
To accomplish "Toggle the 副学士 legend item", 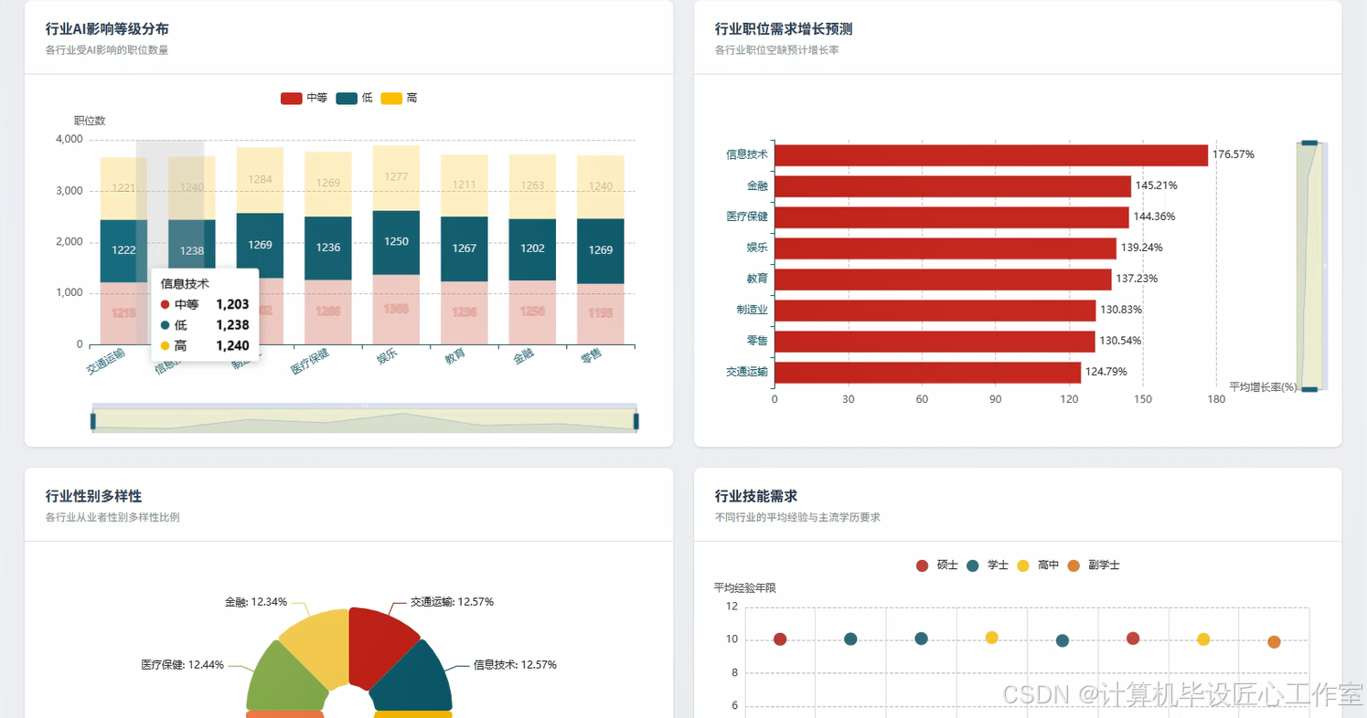I will click(x=1093, y=565).
